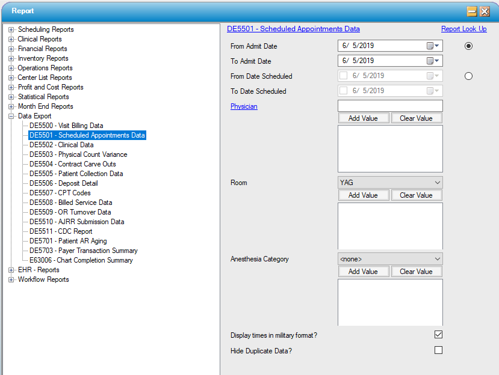Click the Physician link

(x=243, y=106)
